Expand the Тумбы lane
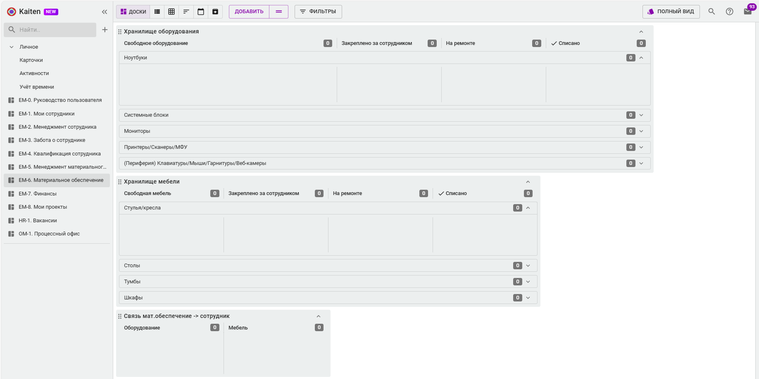The height and width of the screenshot is (379, 759). tap(528, 282)
